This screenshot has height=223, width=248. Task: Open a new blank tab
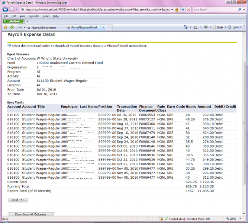coord(110,28)
